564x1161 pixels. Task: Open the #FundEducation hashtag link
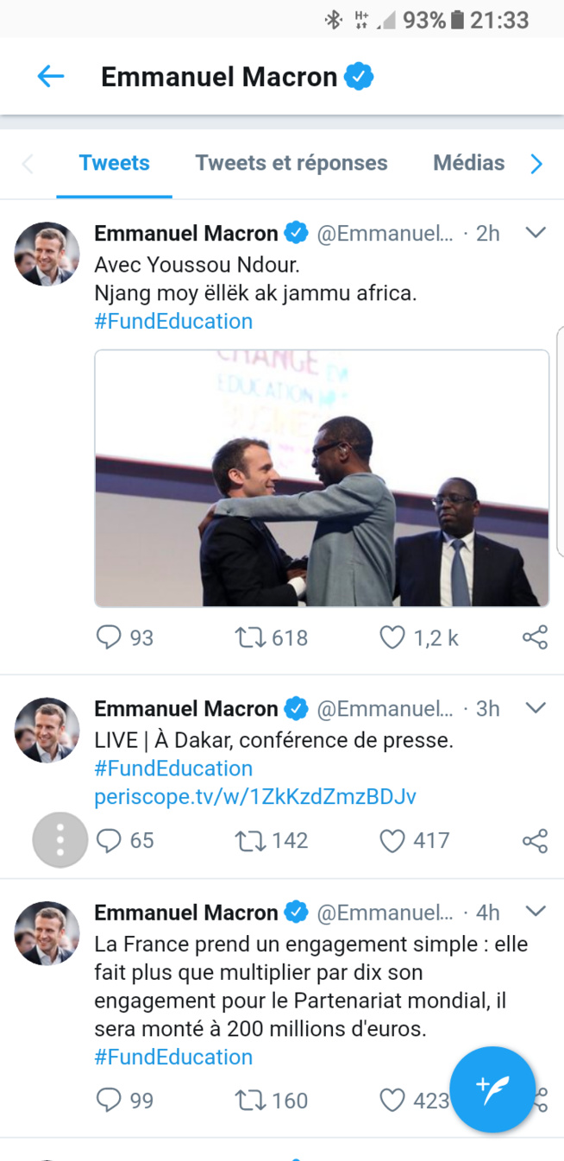[172, 321]
